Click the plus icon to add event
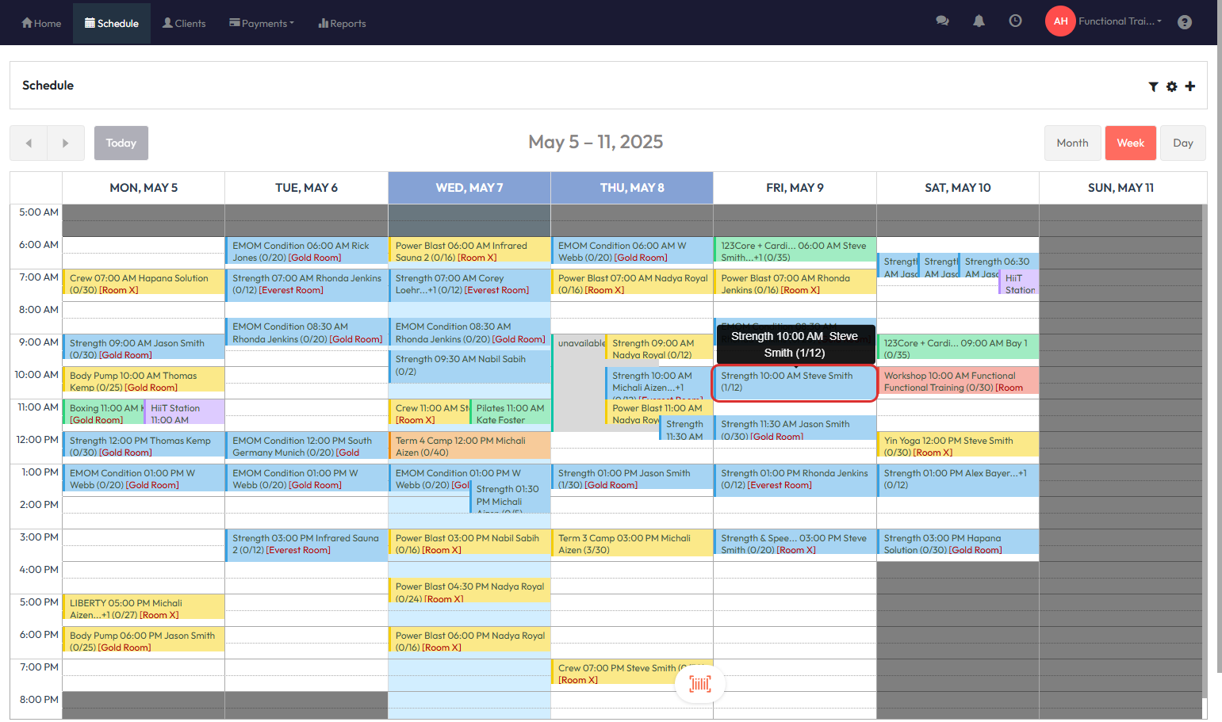Screen dimensions: 1222x722 (1189, 86)
